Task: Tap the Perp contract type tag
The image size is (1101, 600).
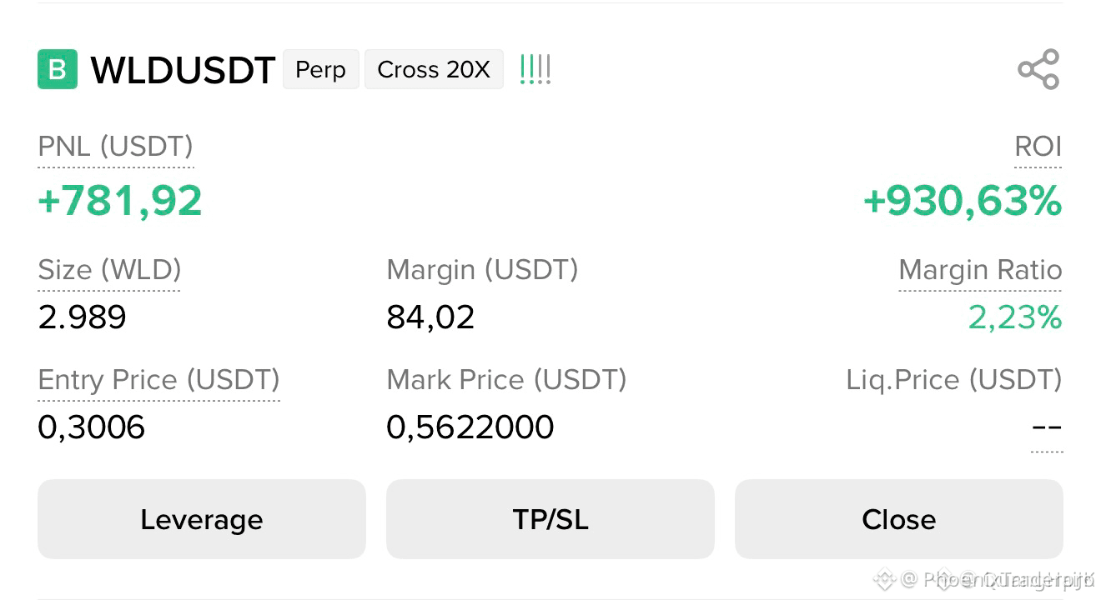Action: point(320,69)
